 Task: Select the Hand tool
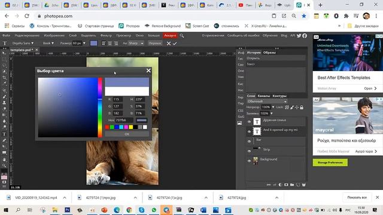tap(4, 159)
